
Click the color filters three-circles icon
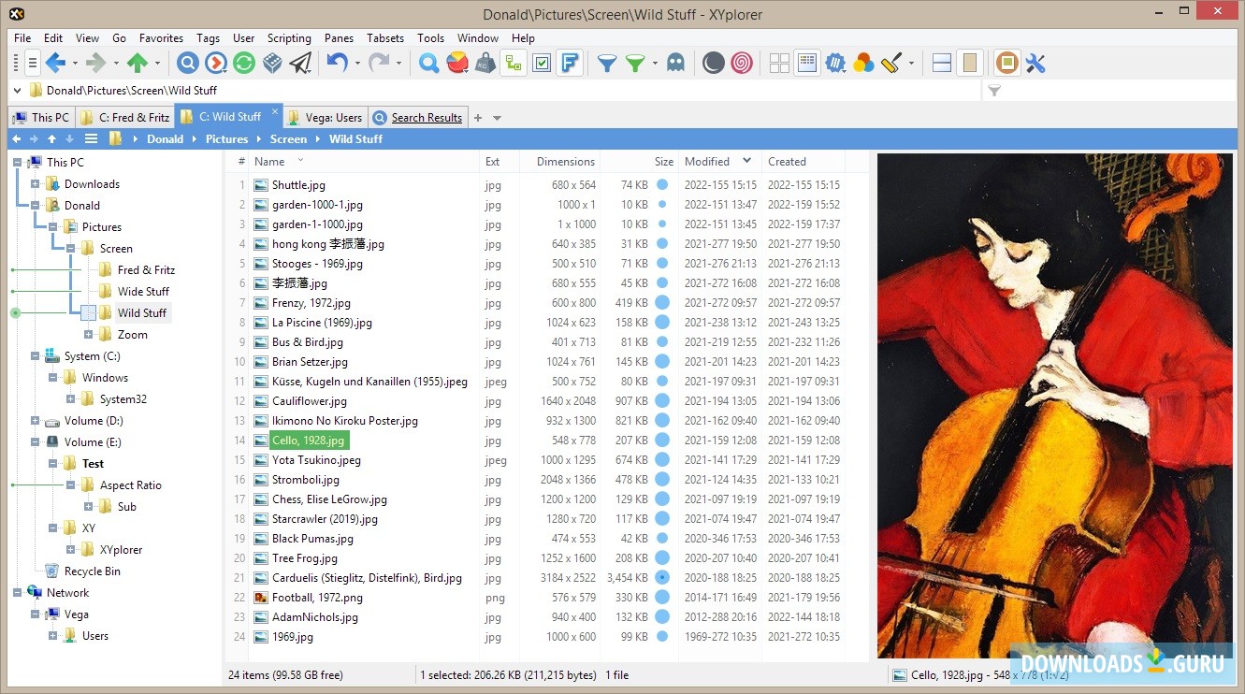pos(863,64)
